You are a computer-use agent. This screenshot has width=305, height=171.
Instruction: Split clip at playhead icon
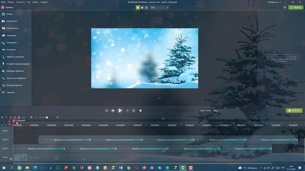point(23,117)
